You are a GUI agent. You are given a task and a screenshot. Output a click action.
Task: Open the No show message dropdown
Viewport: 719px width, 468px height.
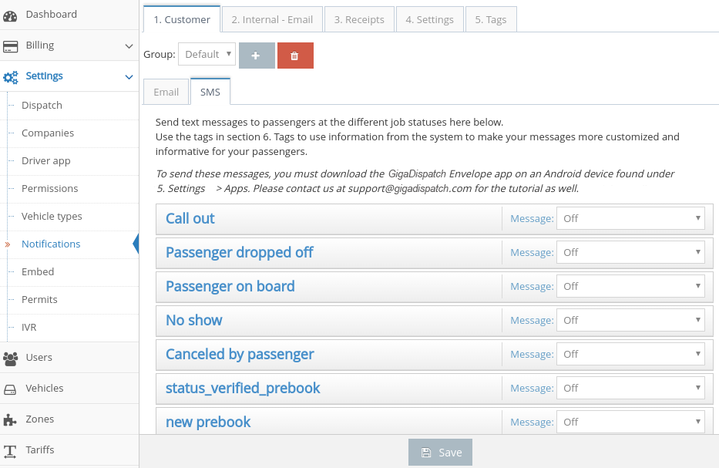630,320
